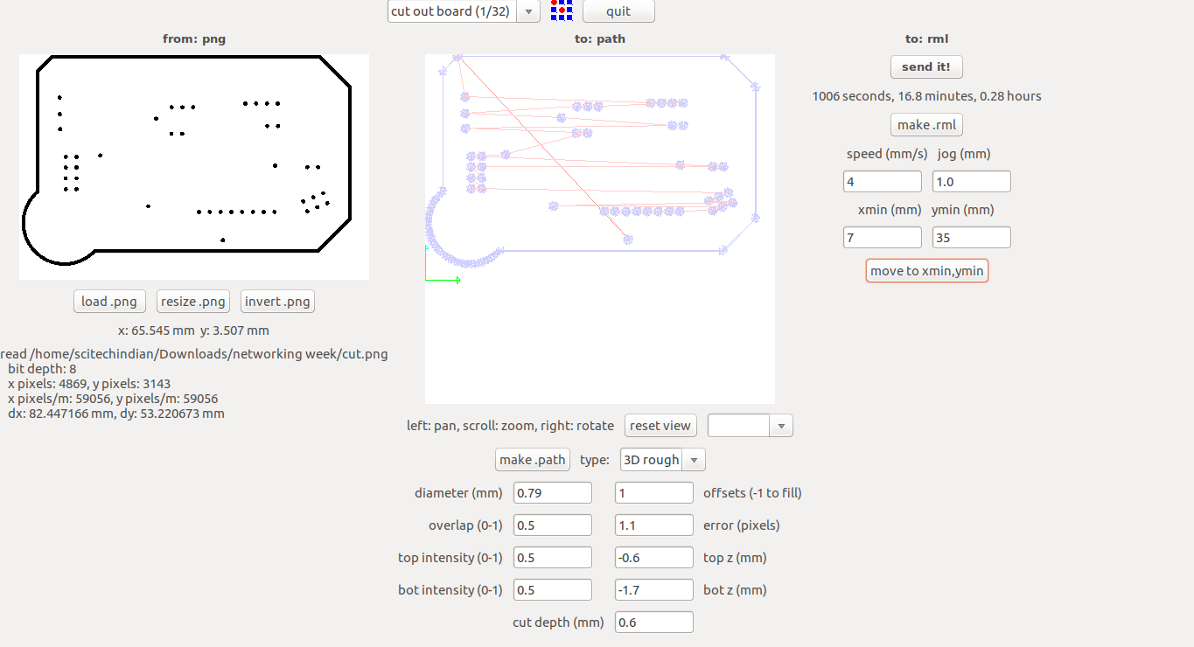The height and width of the screenshot is (647, 1194).
Task: Open the cut out board process dropdown
Action: point(464,11)
